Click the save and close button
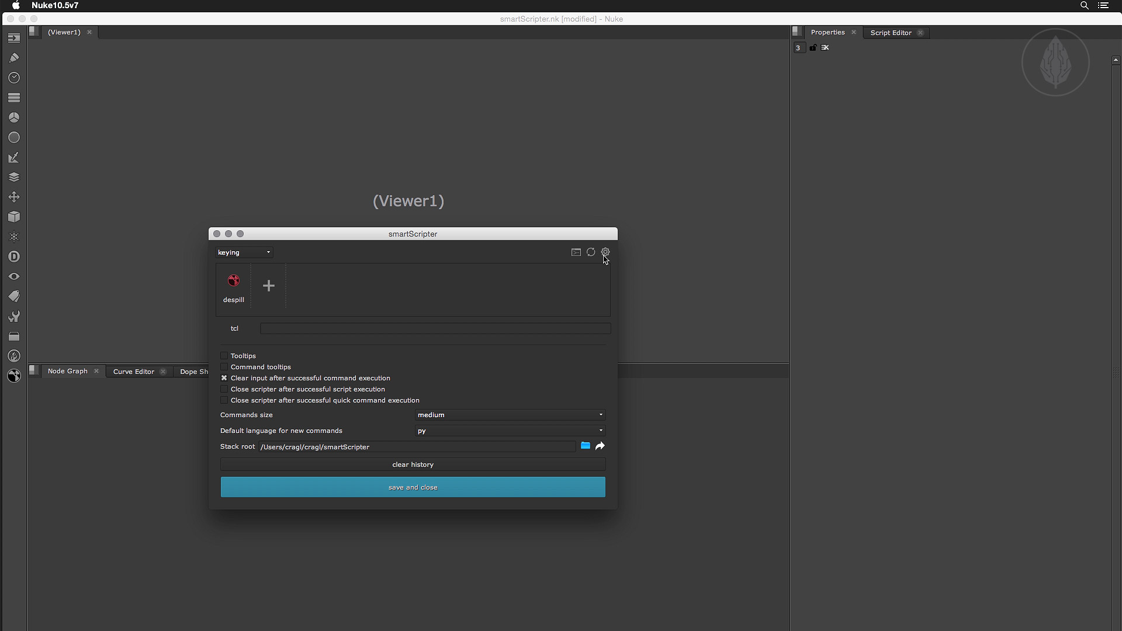 413,487
